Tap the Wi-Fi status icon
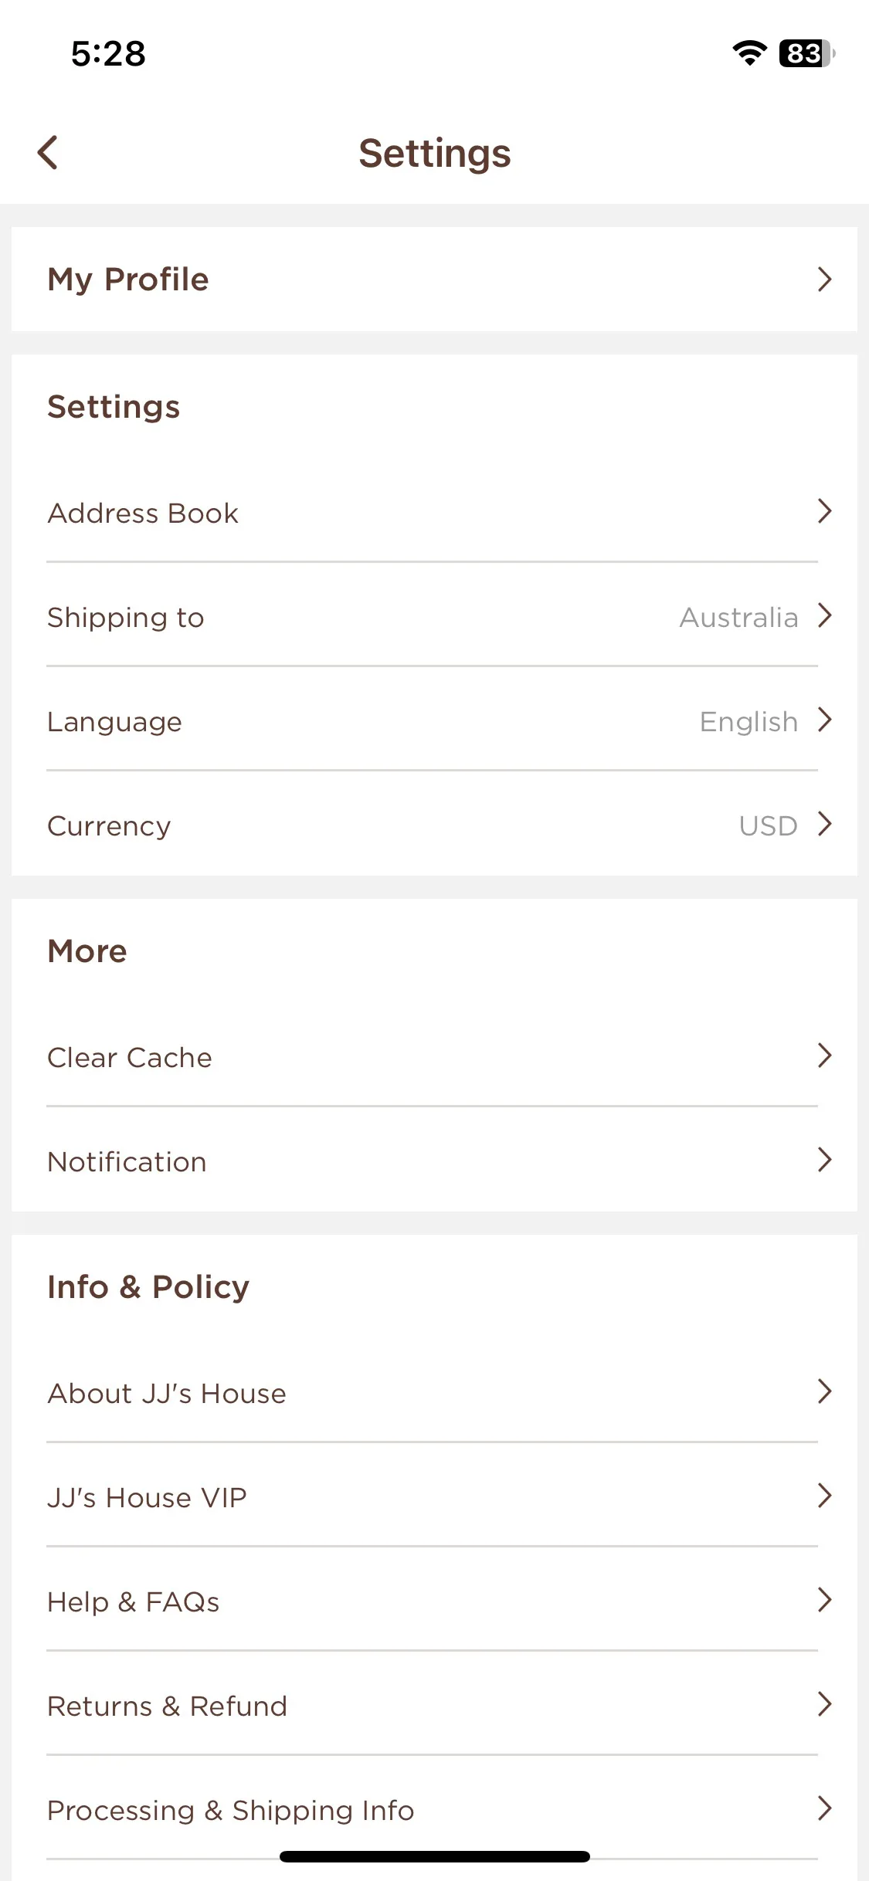 click(x=749, y=53)
